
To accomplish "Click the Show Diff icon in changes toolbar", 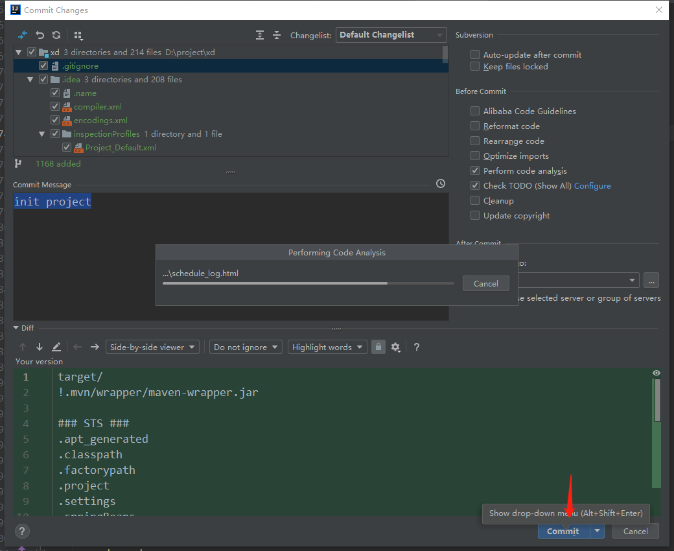I will click(22, 35).
